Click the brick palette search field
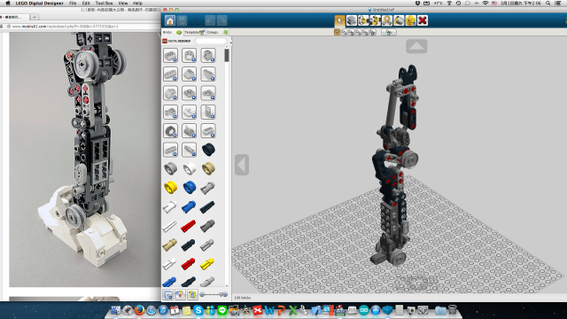Screen dimensions: 567x319 [x=211, y=41]
